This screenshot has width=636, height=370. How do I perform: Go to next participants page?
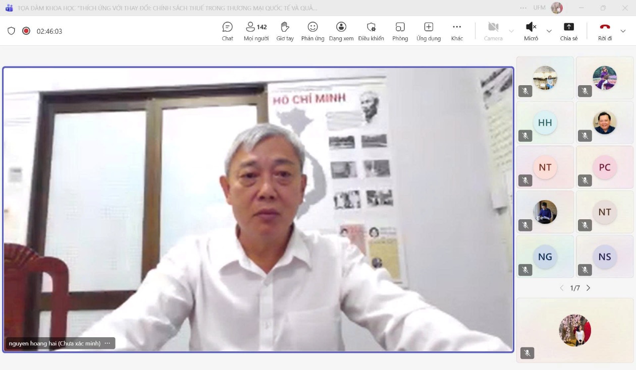pos(588,288)
